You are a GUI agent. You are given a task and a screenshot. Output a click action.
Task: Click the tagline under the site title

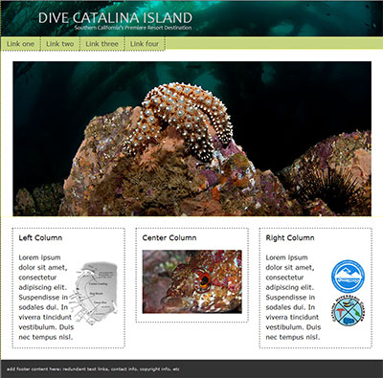pyautogui.click(x=133, y=28)
